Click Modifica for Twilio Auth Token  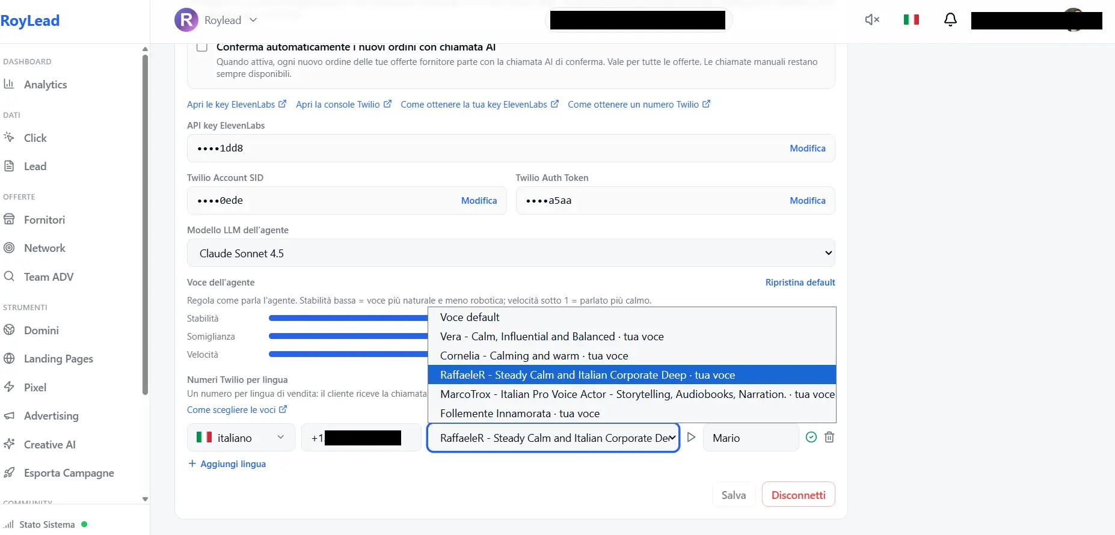click(x=808, y=200)
